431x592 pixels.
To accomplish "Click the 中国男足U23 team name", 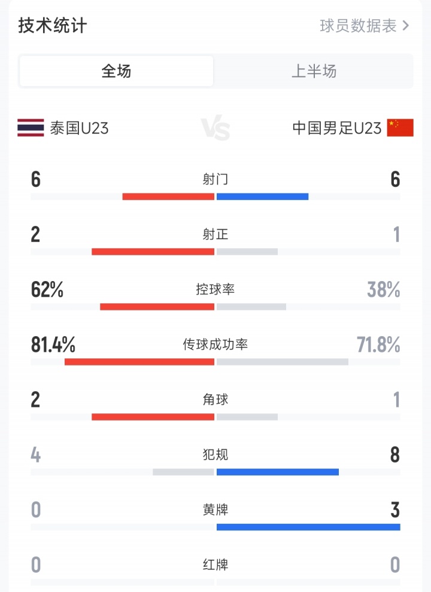I will [x=336, y=128].
